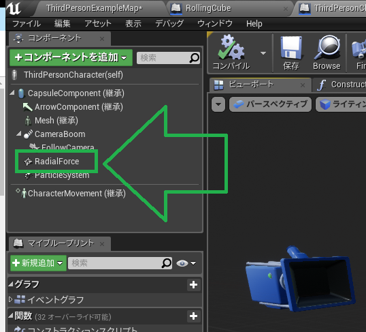Select the CapsuleComponent capsule icon
Screen dimensions: 366x332
pos(21,93)
